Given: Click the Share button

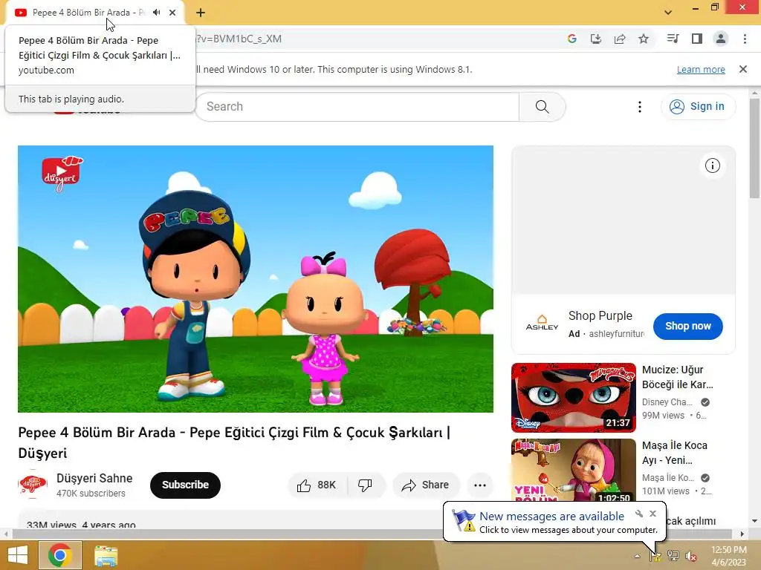Looking at the screenshot, I should (426, 485).
